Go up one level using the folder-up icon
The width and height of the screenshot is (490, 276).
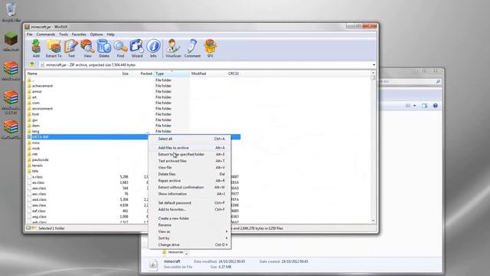click(x=31, y=64)
